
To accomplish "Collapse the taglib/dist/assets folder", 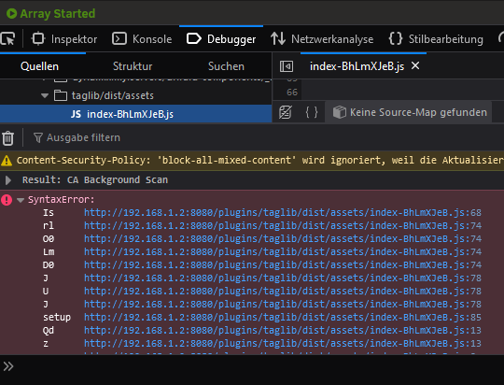I will (45, 95).
